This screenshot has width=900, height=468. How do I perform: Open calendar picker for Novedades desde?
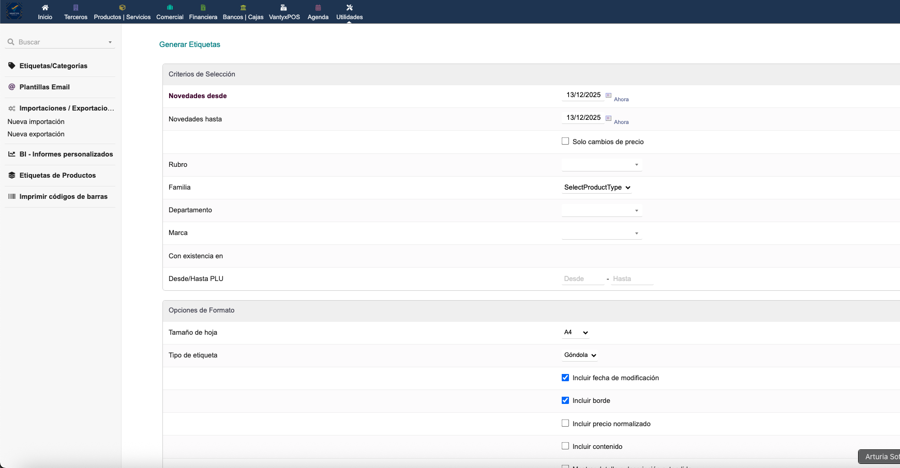pyautogui.click(x=608, y=95)
